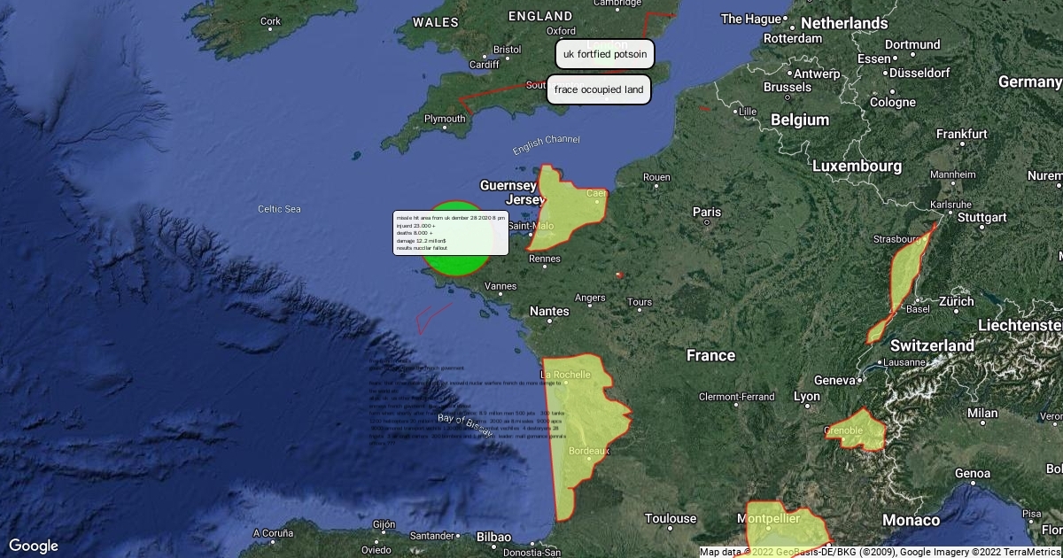Select the green missile hit circle
This screenshot has width=1063, height=558.
(454, 264)
